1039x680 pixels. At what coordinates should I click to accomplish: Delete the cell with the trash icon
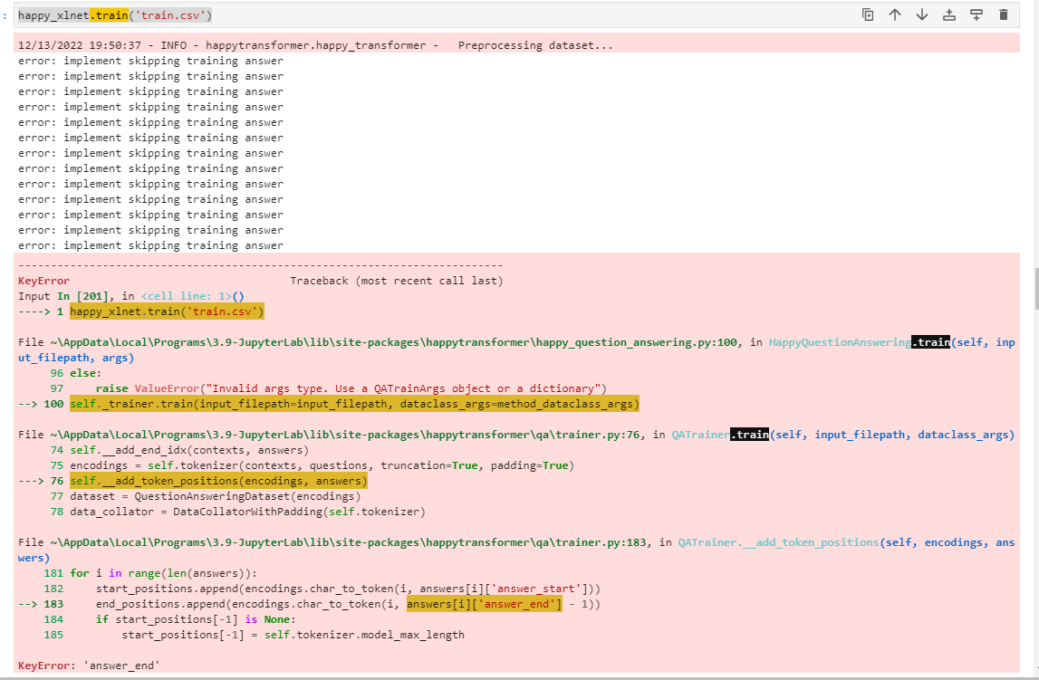tap(1004, 14)
